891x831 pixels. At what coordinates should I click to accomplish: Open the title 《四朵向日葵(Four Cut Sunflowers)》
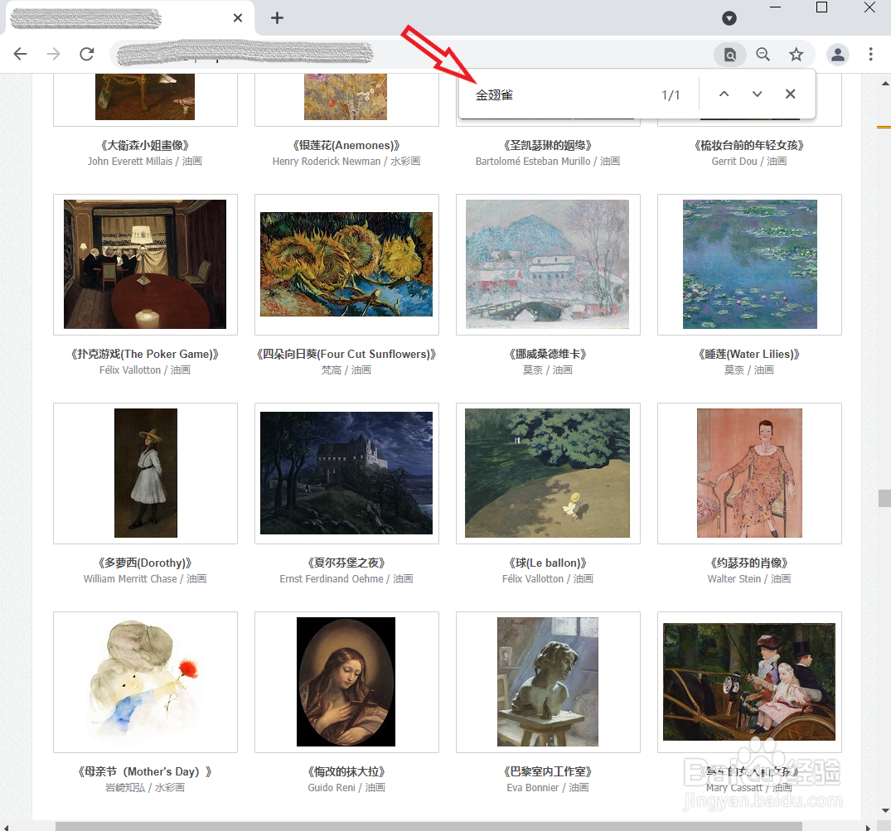[x=346, y=354]
